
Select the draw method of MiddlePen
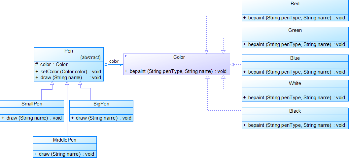pyautogui.click(x=64, y=154)
